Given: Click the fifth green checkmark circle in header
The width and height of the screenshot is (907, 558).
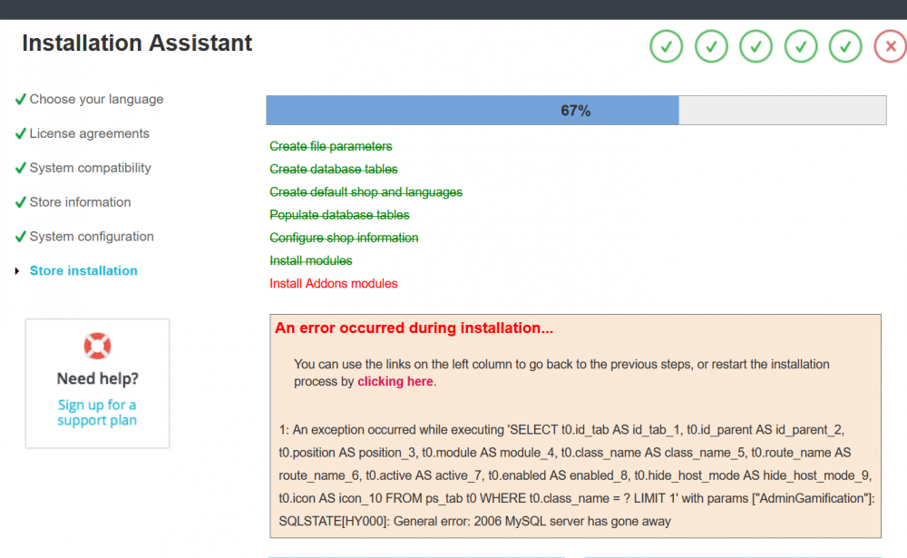Looking at the screenshot, I should coord(845,46).
